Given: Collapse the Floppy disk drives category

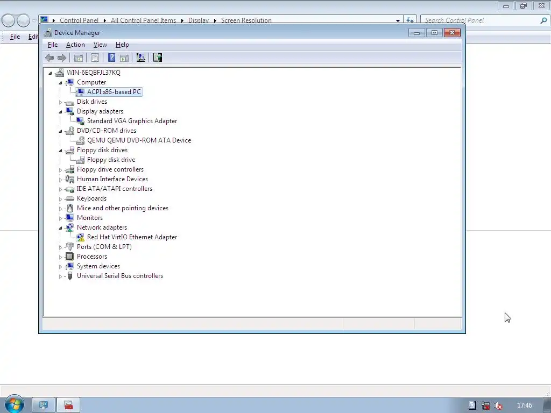Looking at the screenshot, I should 60,151.
